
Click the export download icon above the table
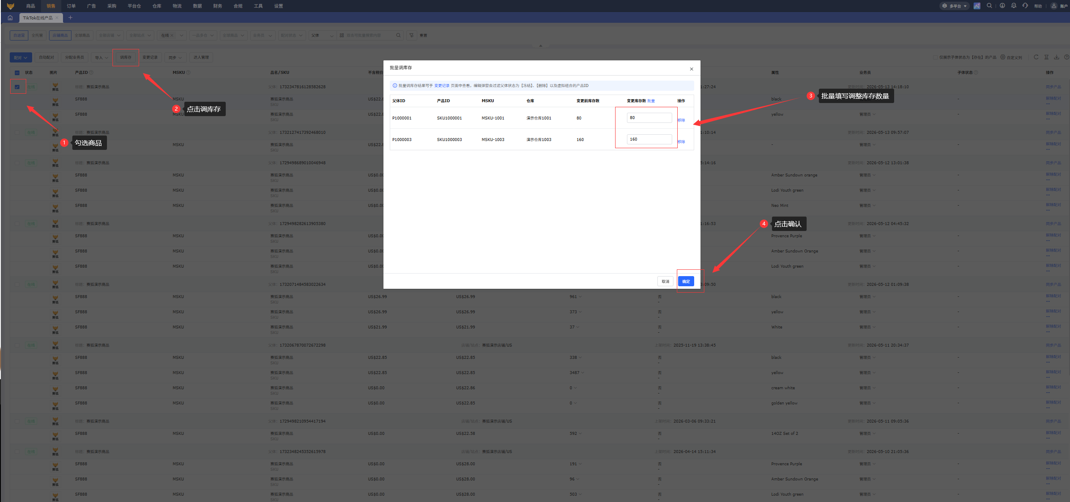coord(1056,57)
